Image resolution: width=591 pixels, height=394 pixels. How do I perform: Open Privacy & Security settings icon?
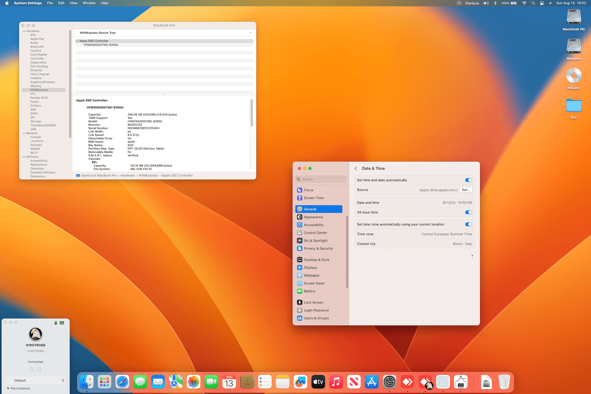pyautogui.click(x=300, y=248)
